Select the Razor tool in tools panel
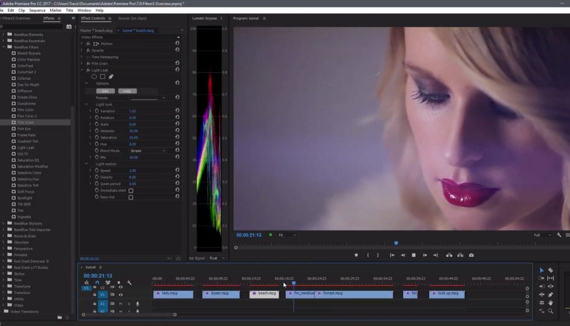Screen dimensions: 570x326 pyautogui.click(x=551, y=270)
